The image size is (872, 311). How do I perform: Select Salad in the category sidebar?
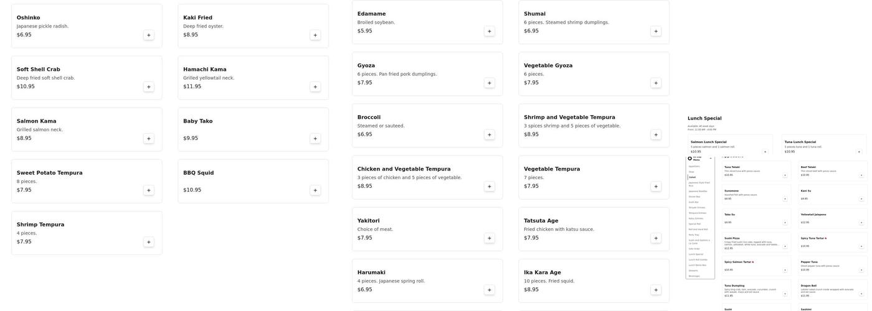(x=692, y=177)
